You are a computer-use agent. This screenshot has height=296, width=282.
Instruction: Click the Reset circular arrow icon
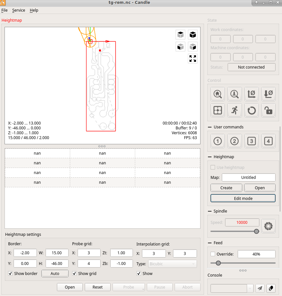pos(251,110)
